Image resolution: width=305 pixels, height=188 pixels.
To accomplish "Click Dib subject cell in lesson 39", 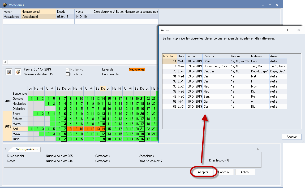I will 260,91.
